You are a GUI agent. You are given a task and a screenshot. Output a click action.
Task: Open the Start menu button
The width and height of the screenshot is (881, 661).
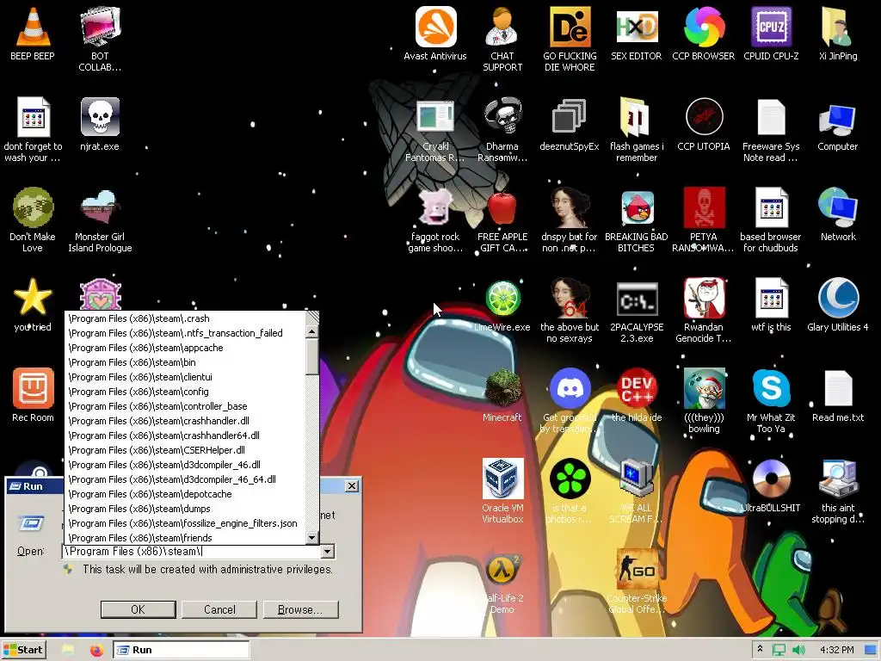point(23,650)
